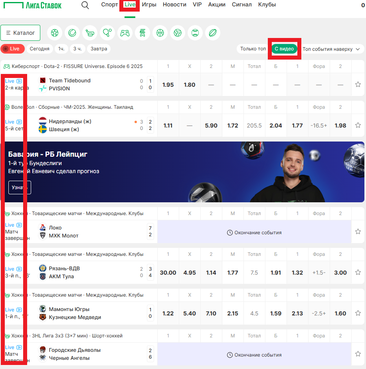Open the Клубы tab
Screen dimensions: 366x369
pos(267,4)
